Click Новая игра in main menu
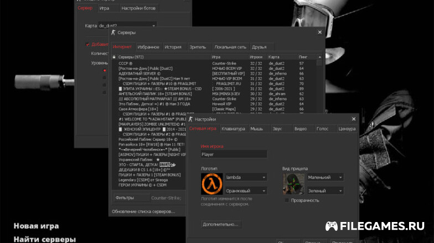 [37, 226]
